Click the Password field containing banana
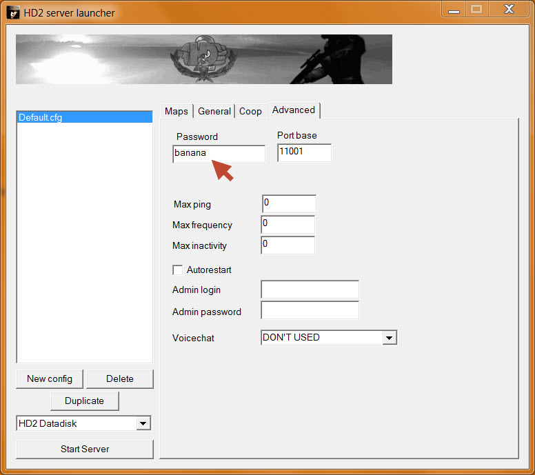 click(x=219, y=153)
